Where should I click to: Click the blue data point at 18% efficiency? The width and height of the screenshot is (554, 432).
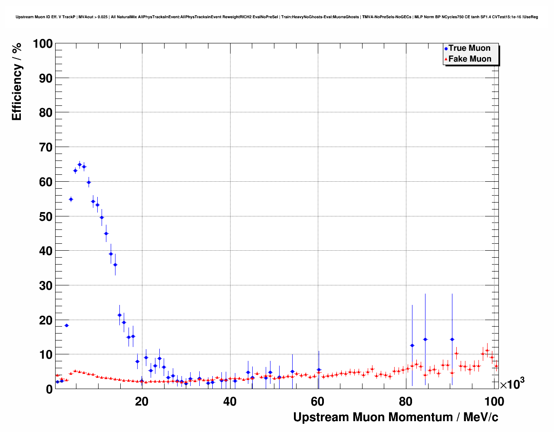tap(66, 325)
